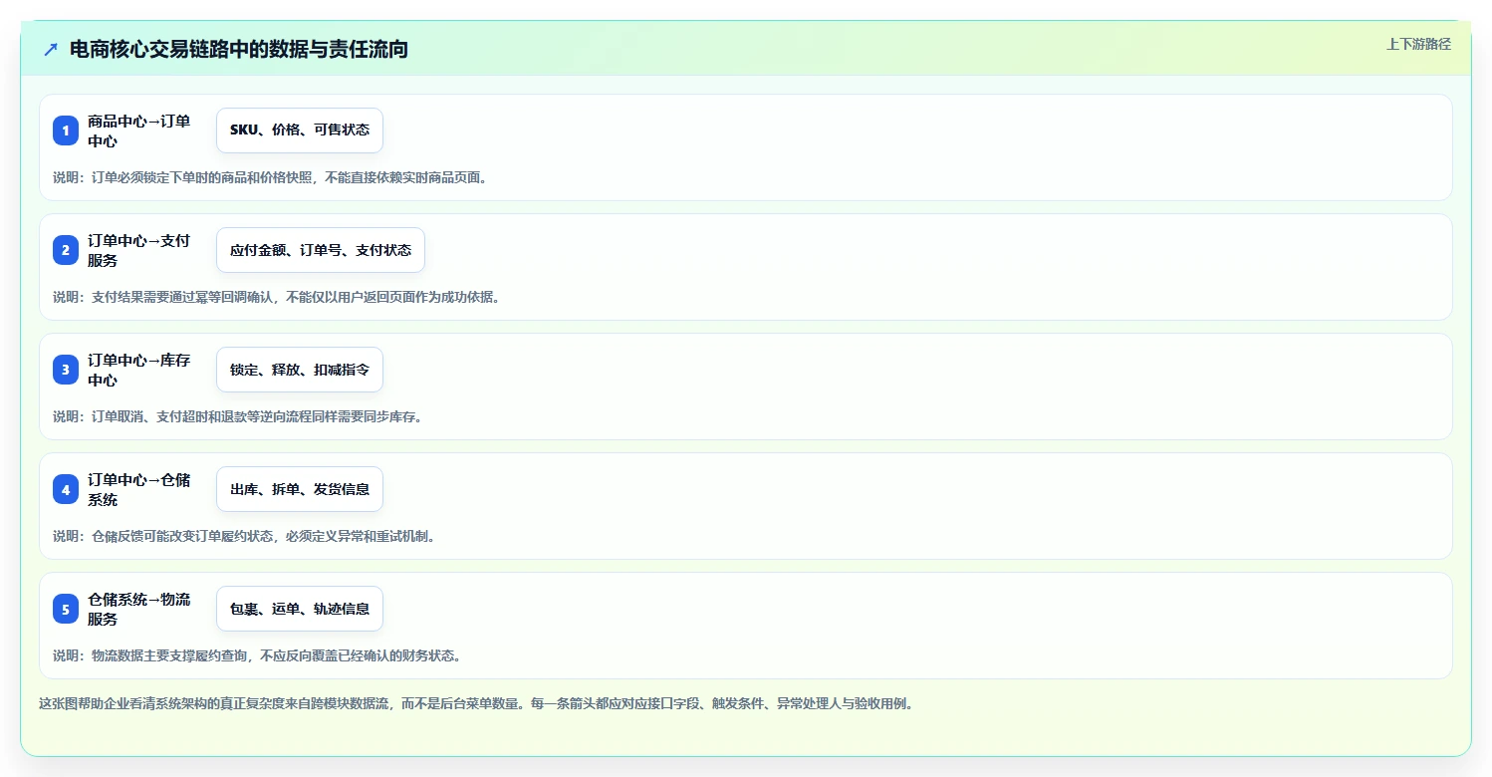This screenshot has width=1492, height=777.
Task: Click the title '电商核心交易链路中的数据与责任流向'
Action: pyautogui.click(x=239, y=49)
